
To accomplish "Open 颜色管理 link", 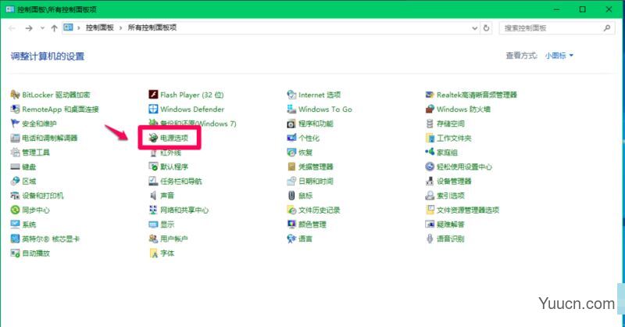I will [x=312, y=224].
